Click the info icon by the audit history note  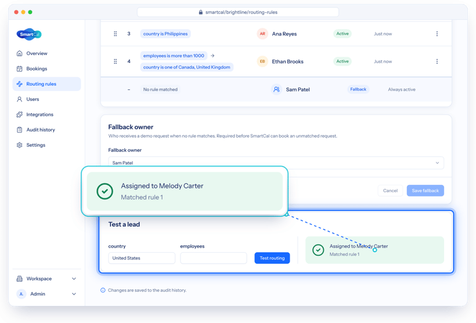tap(103, 291)
